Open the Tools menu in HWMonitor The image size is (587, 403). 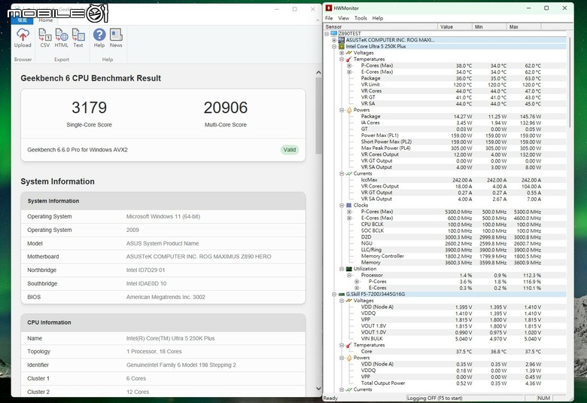pos(360,18)
